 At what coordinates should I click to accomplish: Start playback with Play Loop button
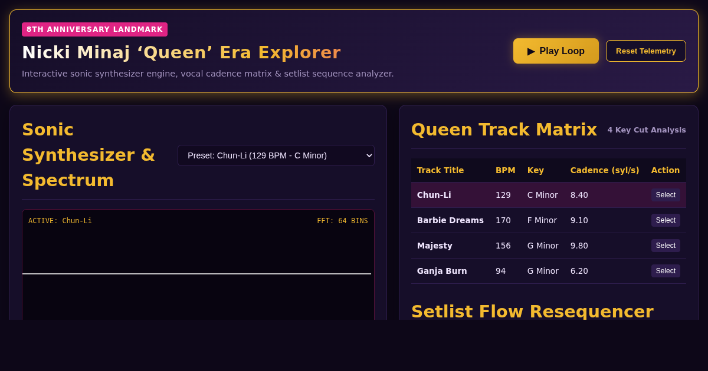click(x=556, y=51)
